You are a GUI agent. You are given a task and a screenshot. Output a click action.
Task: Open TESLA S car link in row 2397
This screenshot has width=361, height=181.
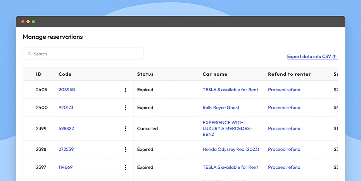pyautogui.click(x=230, y=167)
